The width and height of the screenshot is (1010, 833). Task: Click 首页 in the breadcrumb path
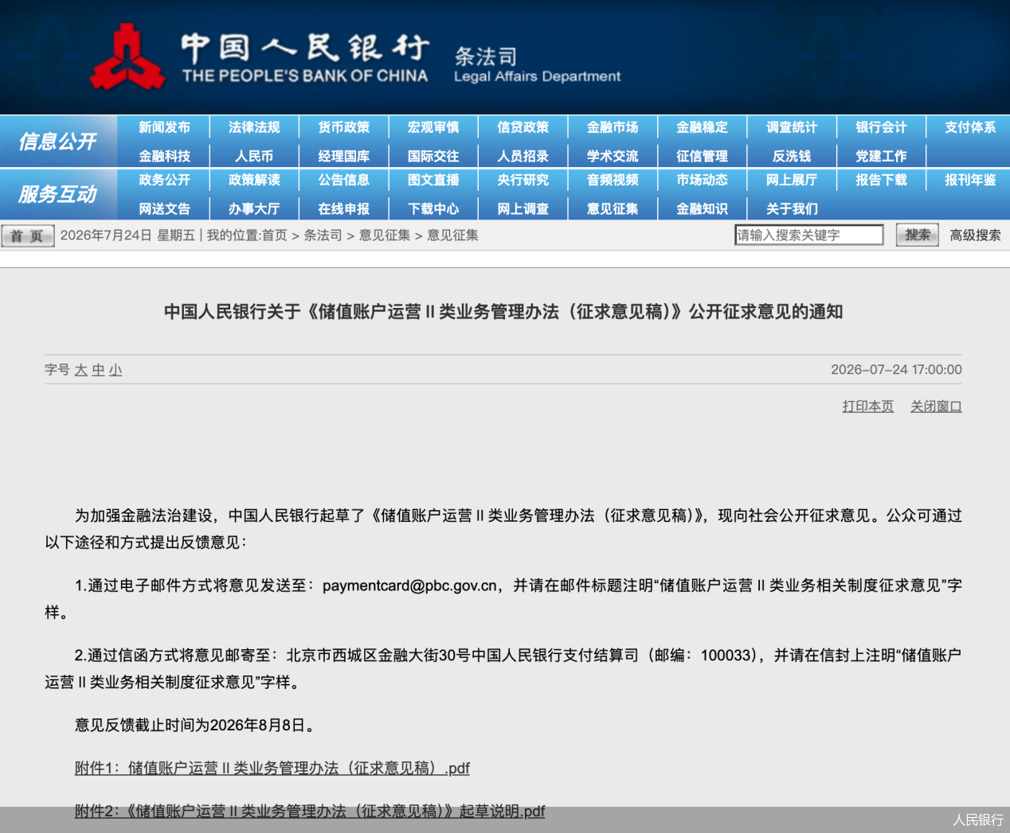[274, 235]
